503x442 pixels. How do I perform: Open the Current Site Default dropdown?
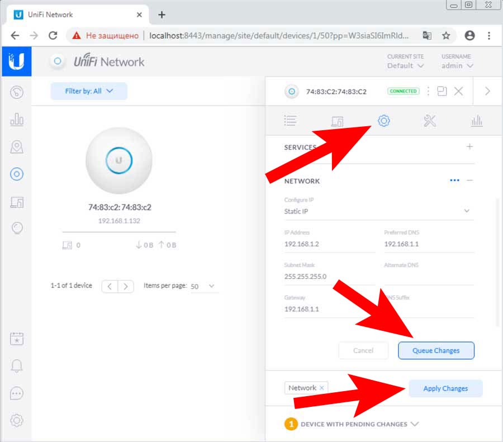click(406, 66)
